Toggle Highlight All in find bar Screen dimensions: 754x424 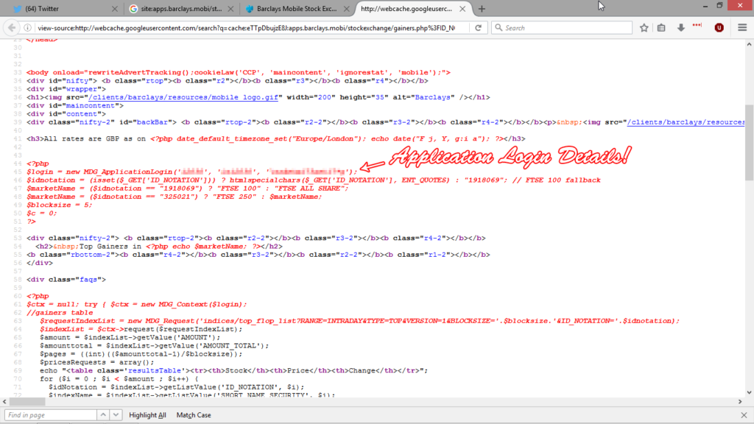147,415
